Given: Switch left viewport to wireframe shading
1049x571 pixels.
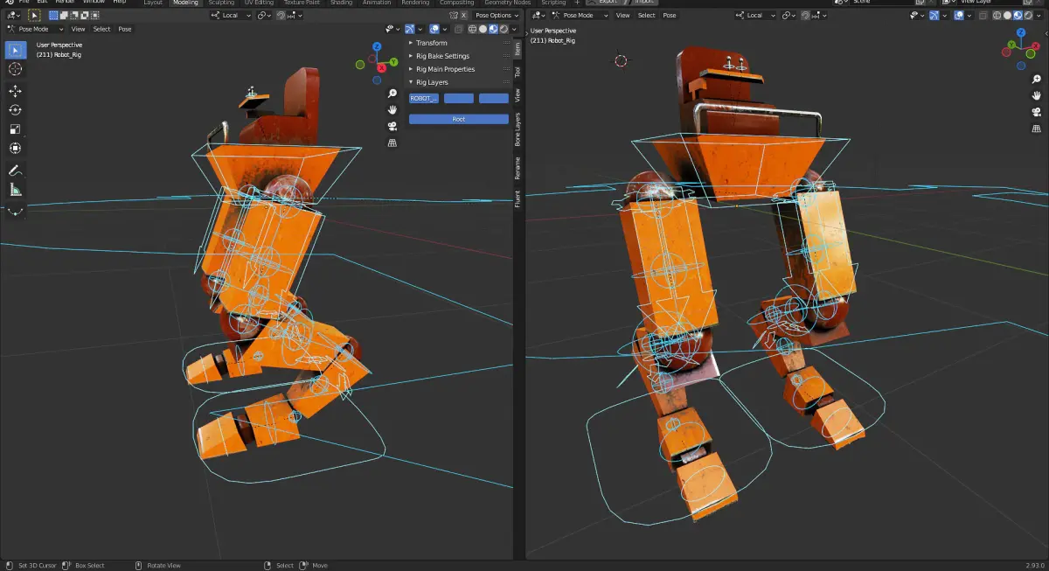Looking at the screenshot, I should (x=472, y=29).
